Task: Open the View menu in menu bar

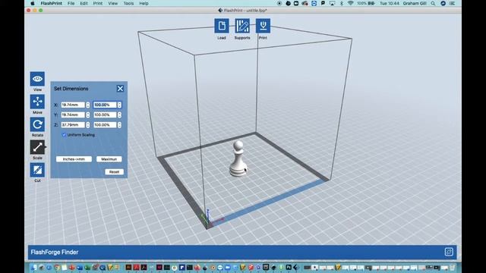Action: click(x=113, y=3)
